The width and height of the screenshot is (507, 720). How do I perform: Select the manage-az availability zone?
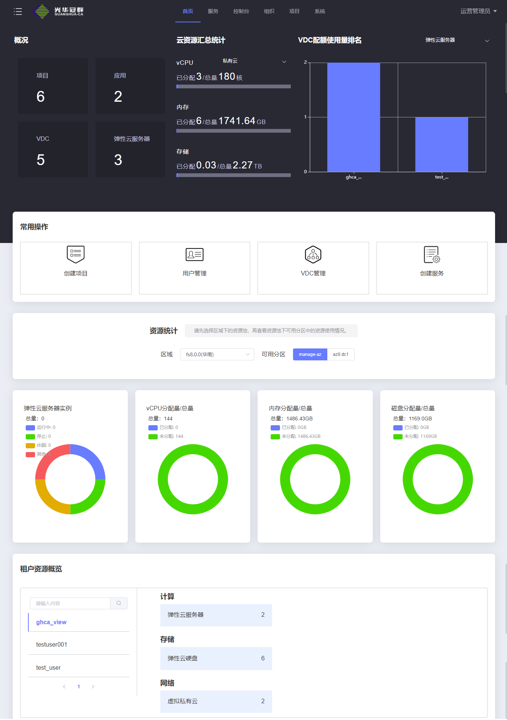click(310, 354)
